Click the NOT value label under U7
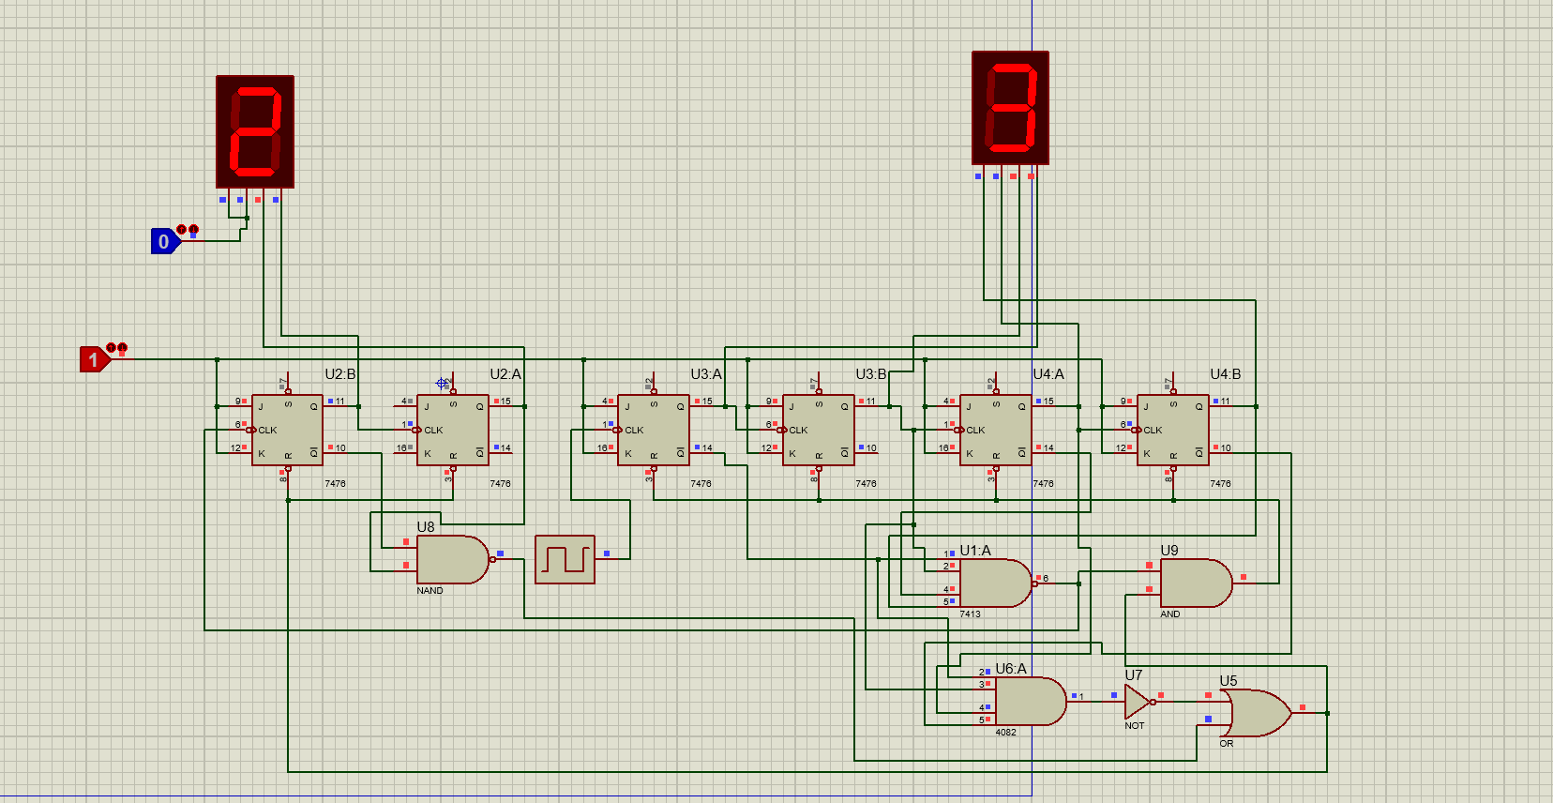 [x=1135, y=726]
